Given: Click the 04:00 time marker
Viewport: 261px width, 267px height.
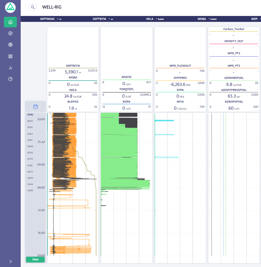Looking at the screenshot, I should [x=41, y=164].
